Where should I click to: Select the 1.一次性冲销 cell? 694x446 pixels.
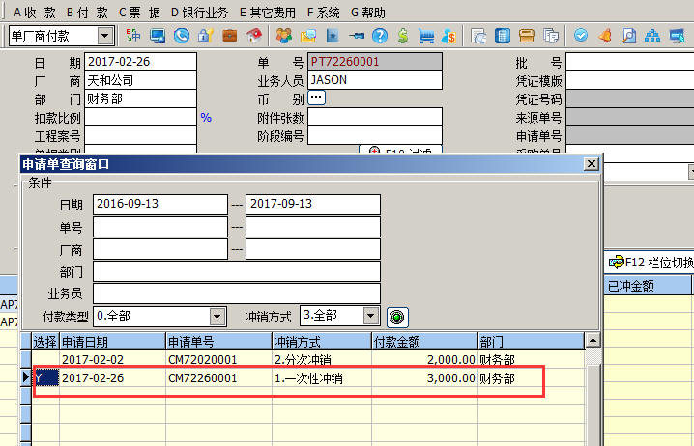322,378
